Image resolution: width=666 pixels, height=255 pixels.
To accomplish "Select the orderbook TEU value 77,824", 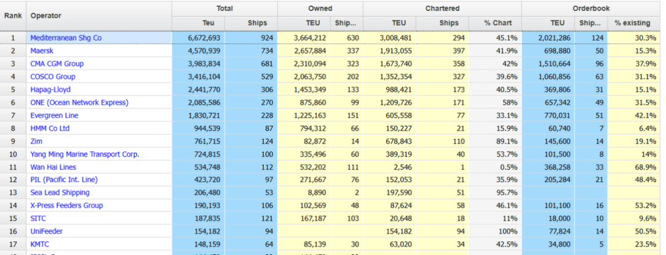I will point(548,231).
